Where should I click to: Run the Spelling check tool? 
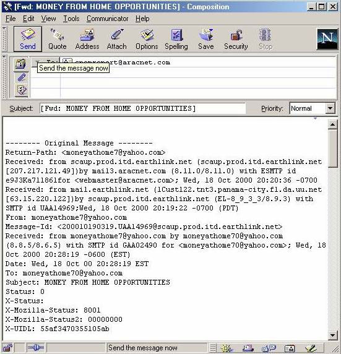176,39
